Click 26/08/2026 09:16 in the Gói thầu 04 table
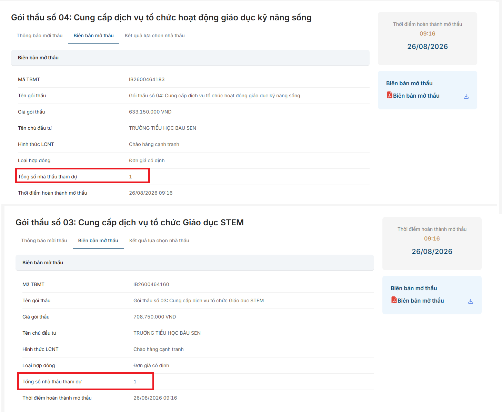The height and width of the screenshot is (412, 502). (x=151, y=193)
